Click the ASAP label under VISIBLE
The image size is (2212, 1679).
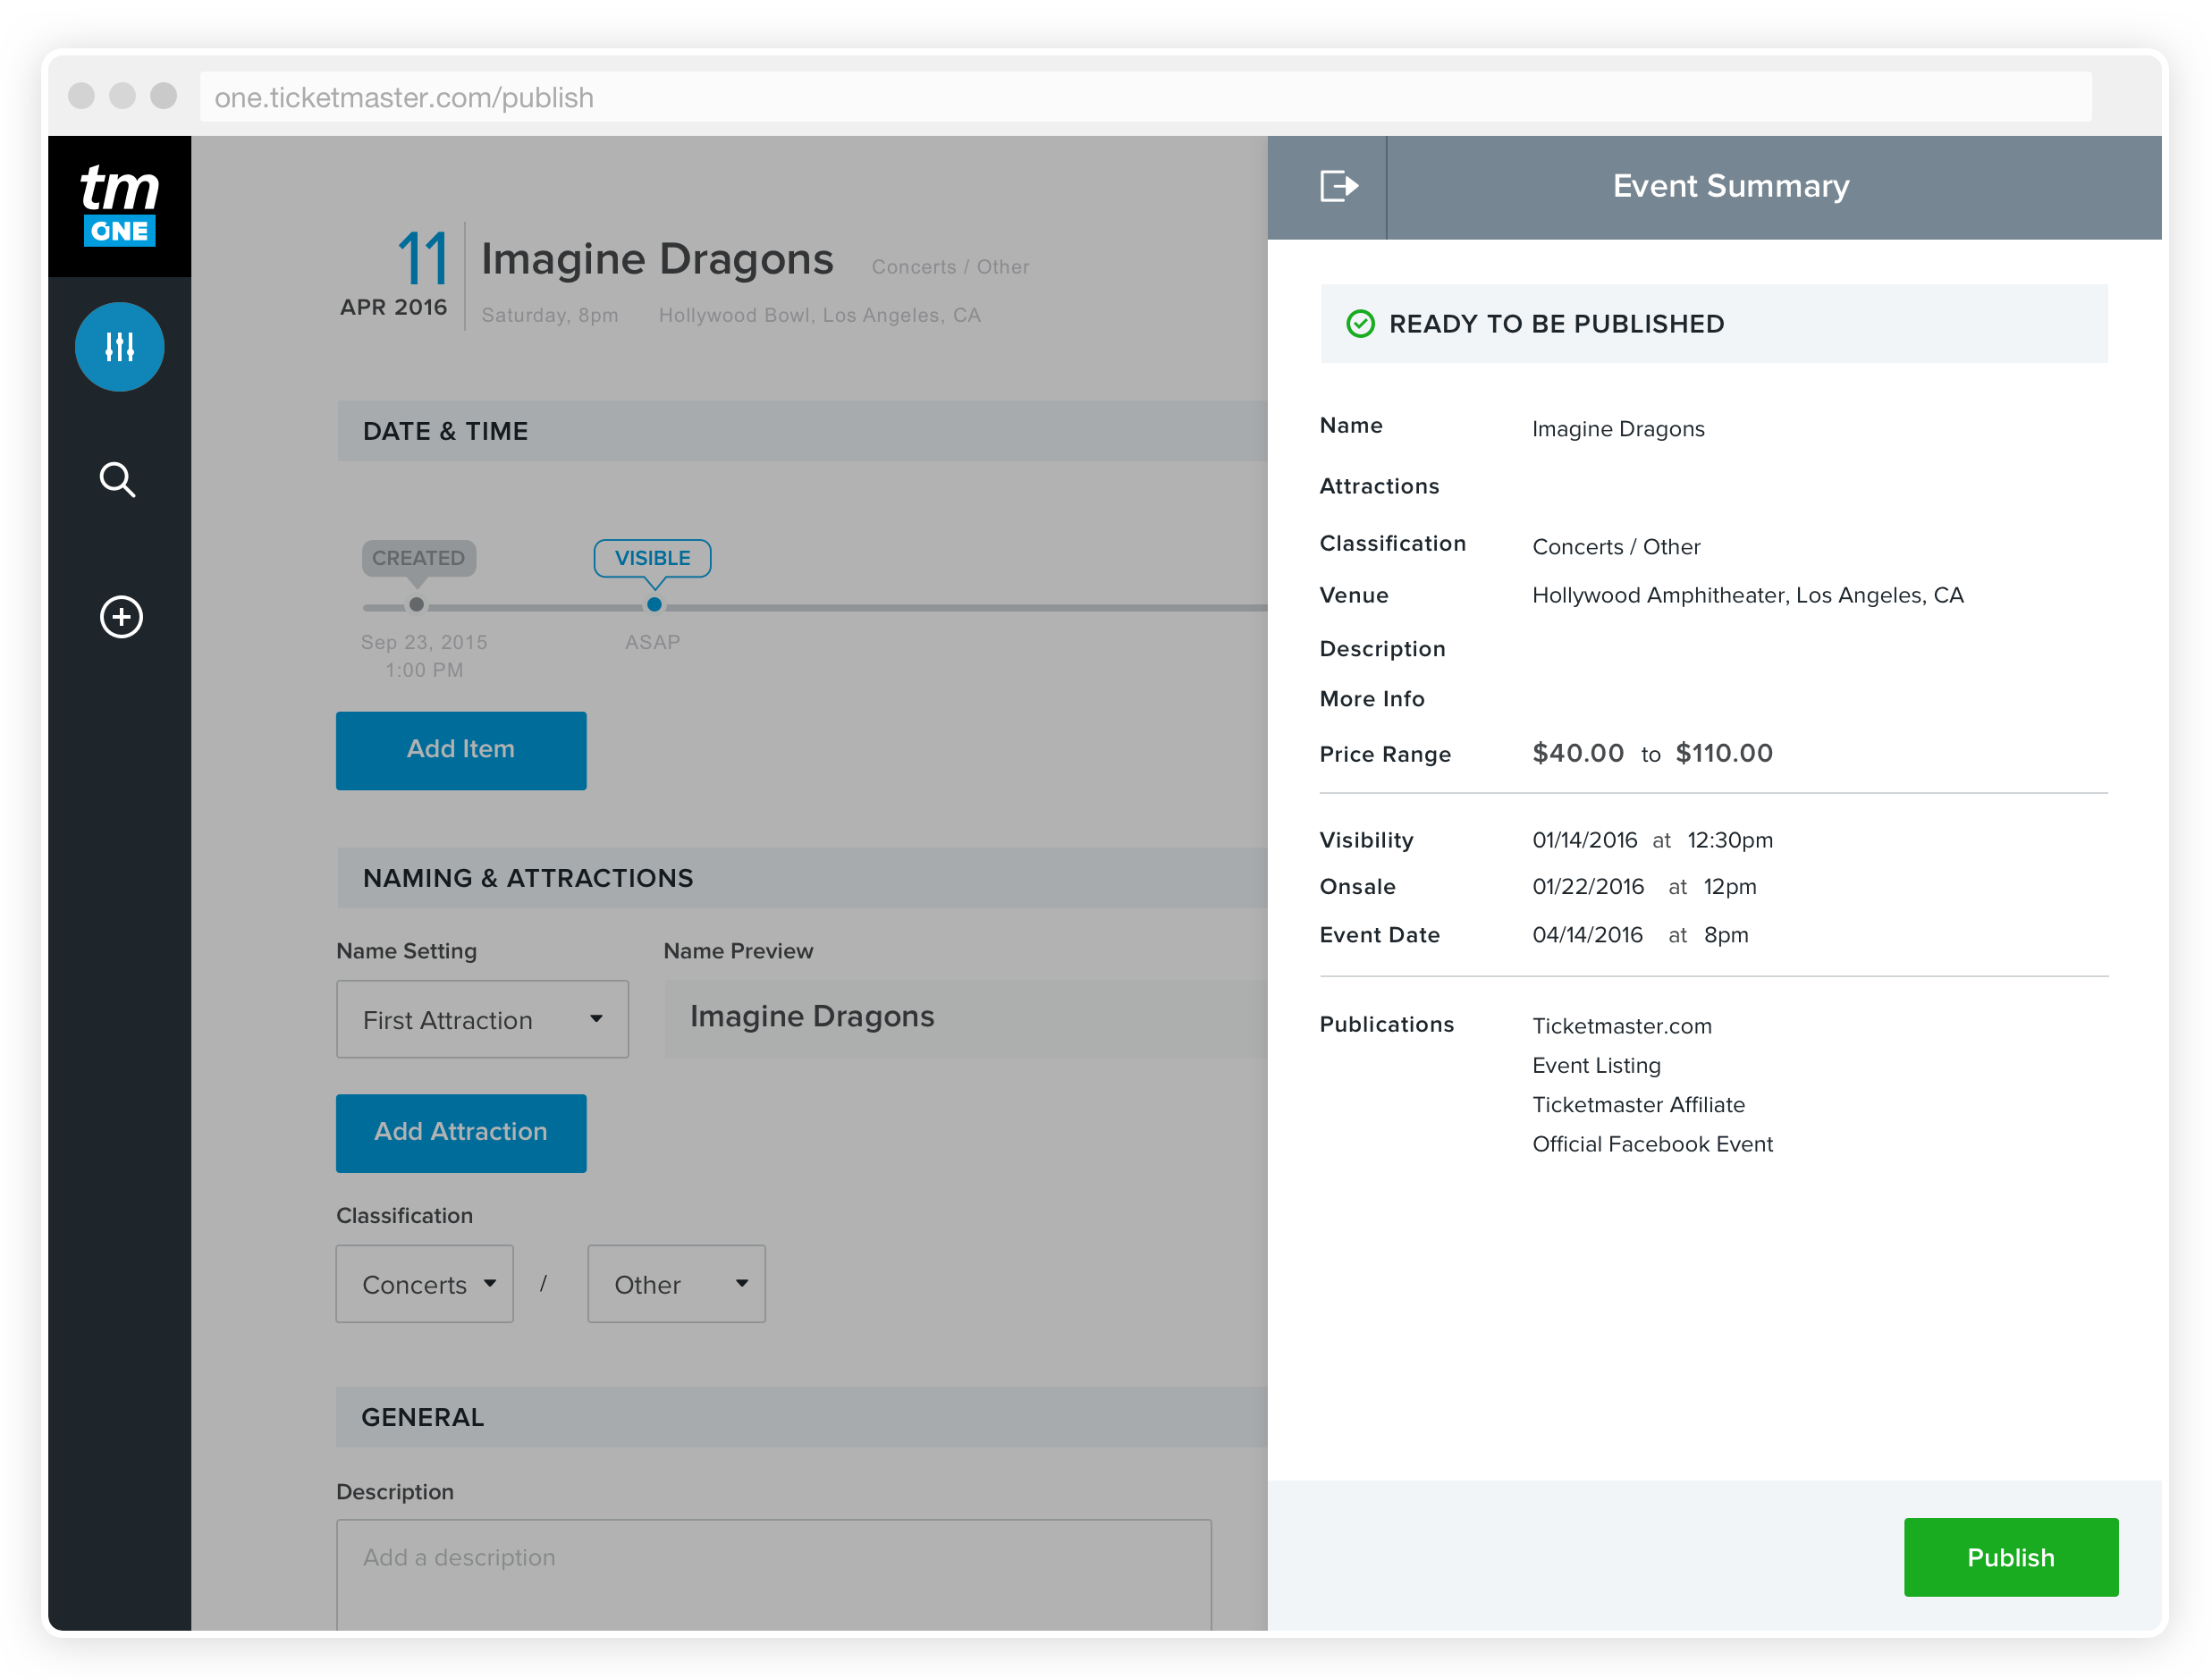pos(652,642)
